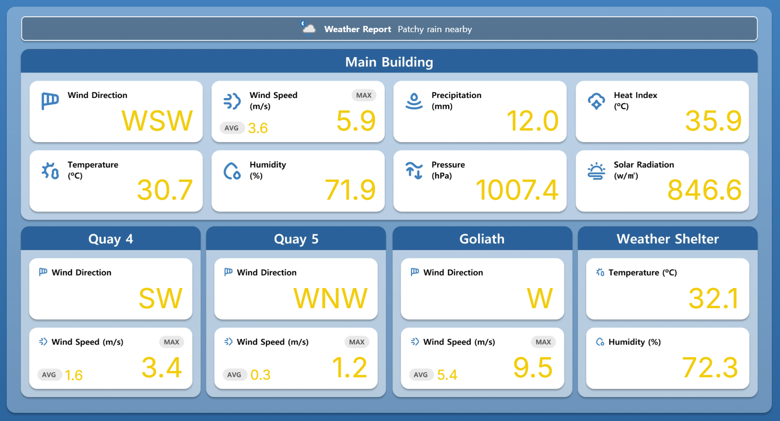Click the Goliath wind direction flag icon
This screenshot has width=780, height=421.
pyautogui.click(x=415, y=272)
